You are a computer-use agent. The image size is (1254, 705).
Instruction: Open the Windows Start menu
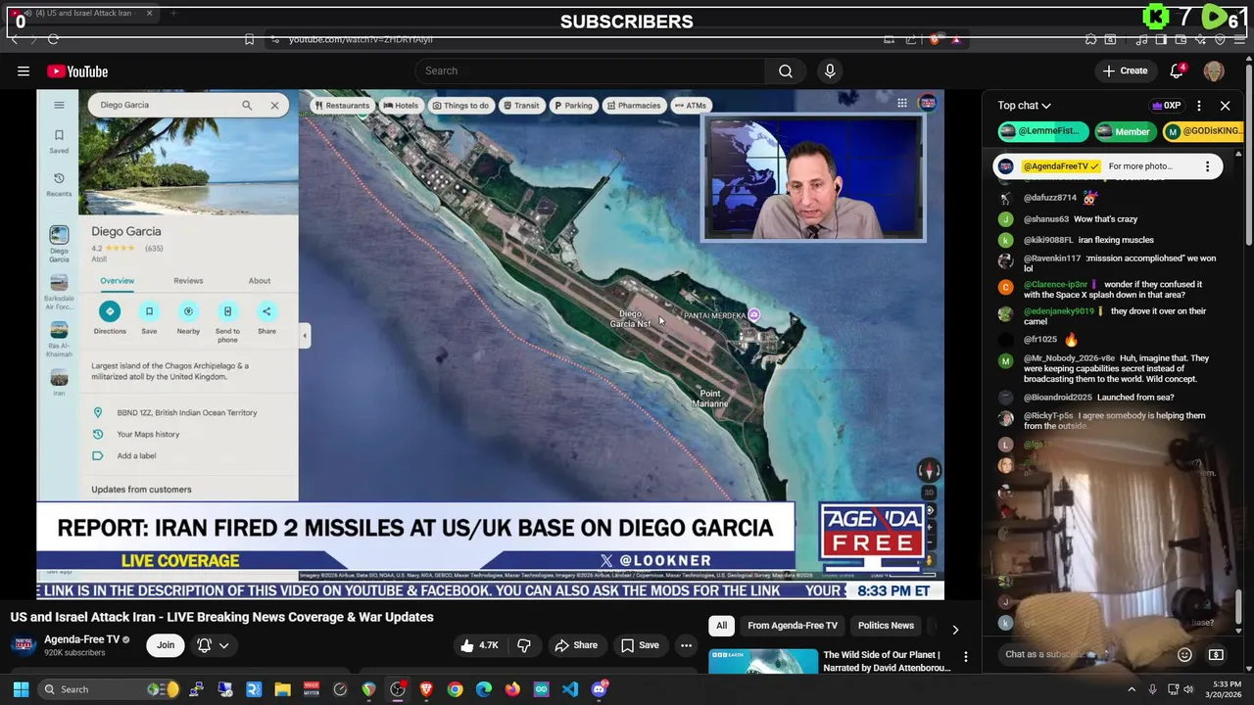coord(21,689)
